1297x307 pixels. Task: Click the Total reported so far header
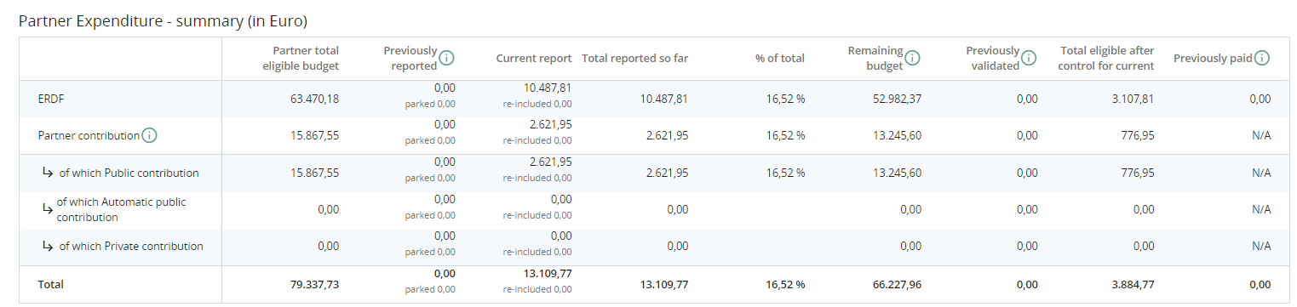click(634, 58)
